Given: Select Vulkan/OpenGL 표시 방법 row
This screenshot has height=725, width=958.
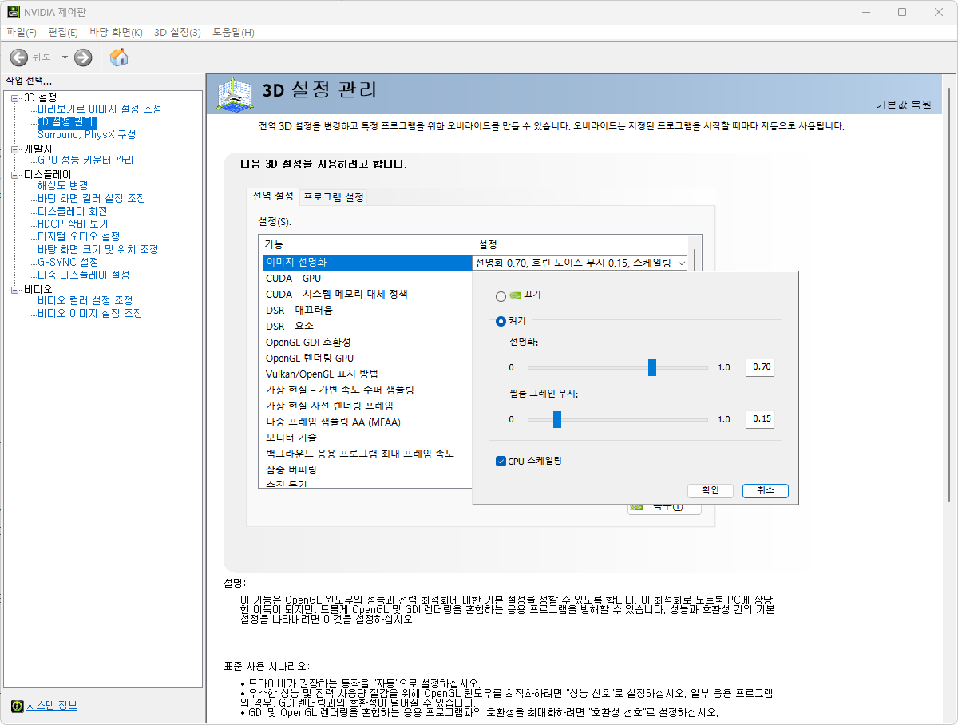Looking at the screenshot, I should point(368,374).
